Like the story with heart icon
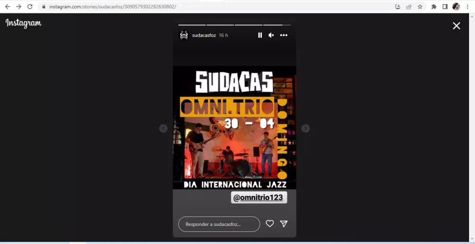This screenshot has height=244, width=475. click(270, 224)
